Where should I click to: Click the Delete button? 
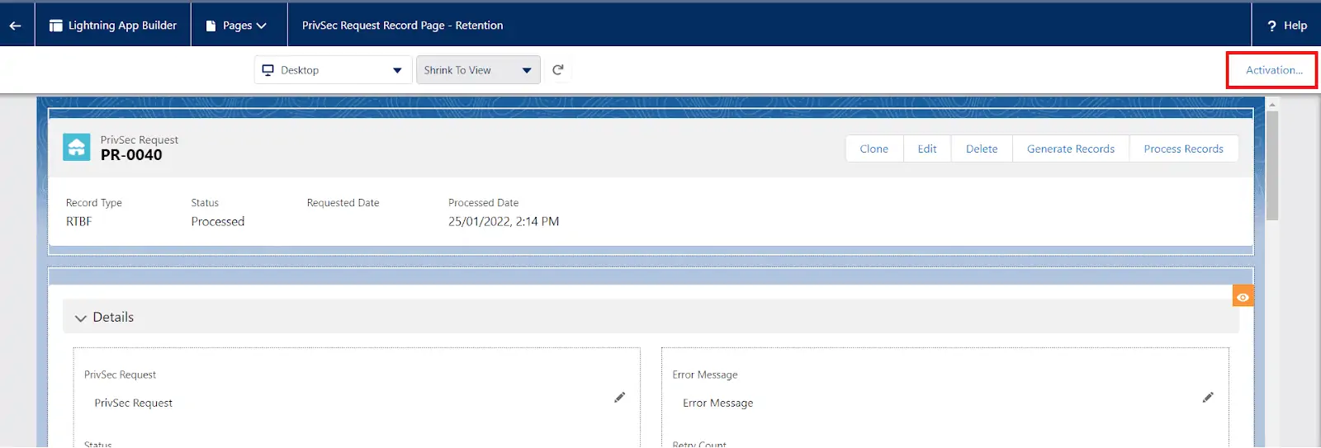[982, 149]
